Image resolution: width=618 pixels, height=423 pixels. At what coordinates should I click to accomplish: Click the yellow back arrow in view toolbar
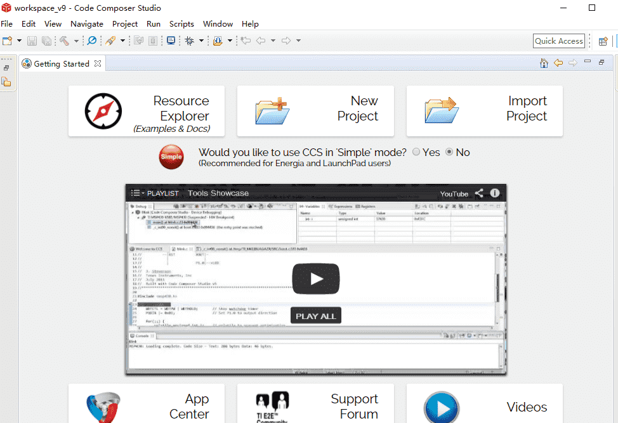click(x=558, y=63)
